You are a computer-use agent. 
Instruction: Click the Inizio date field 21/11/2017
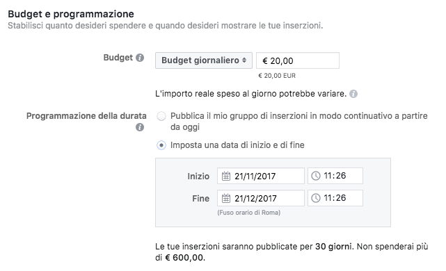point(260,176)
